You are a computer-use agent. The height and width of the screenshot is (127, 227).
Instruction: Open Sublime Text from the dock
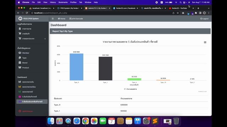coord(155,121)
